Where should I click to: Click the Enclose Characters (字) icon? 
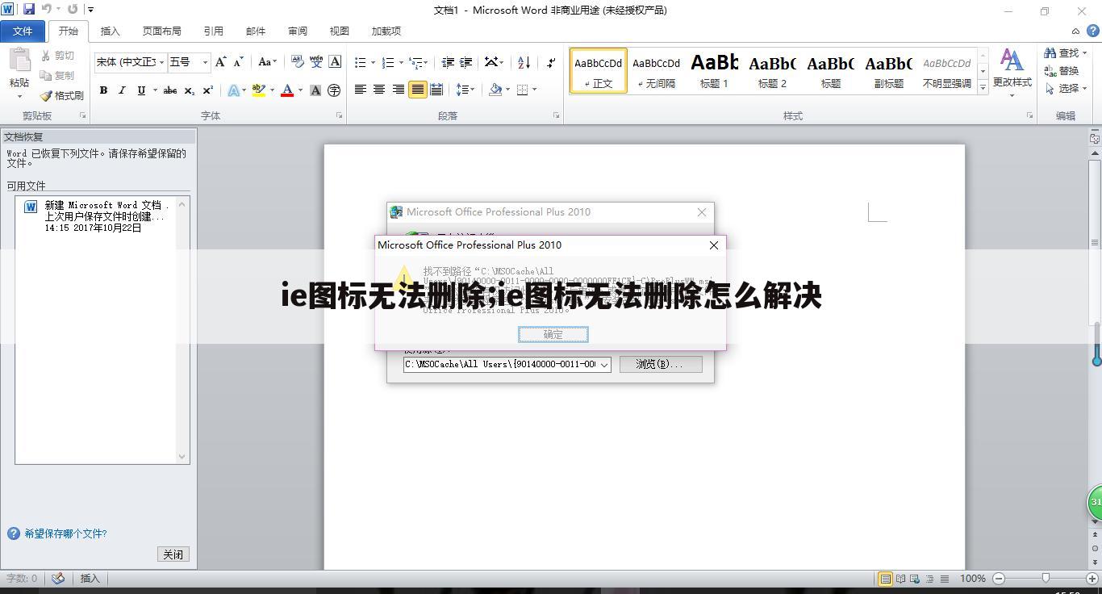[334, 90]
